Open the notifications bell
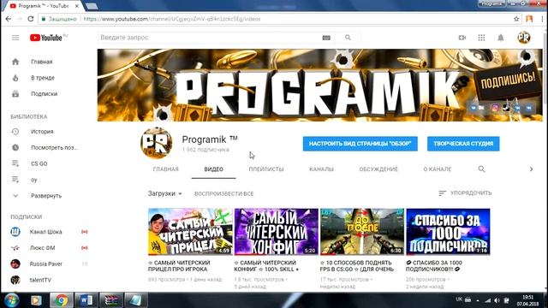 pyautogui.click(x=500, y=38)
